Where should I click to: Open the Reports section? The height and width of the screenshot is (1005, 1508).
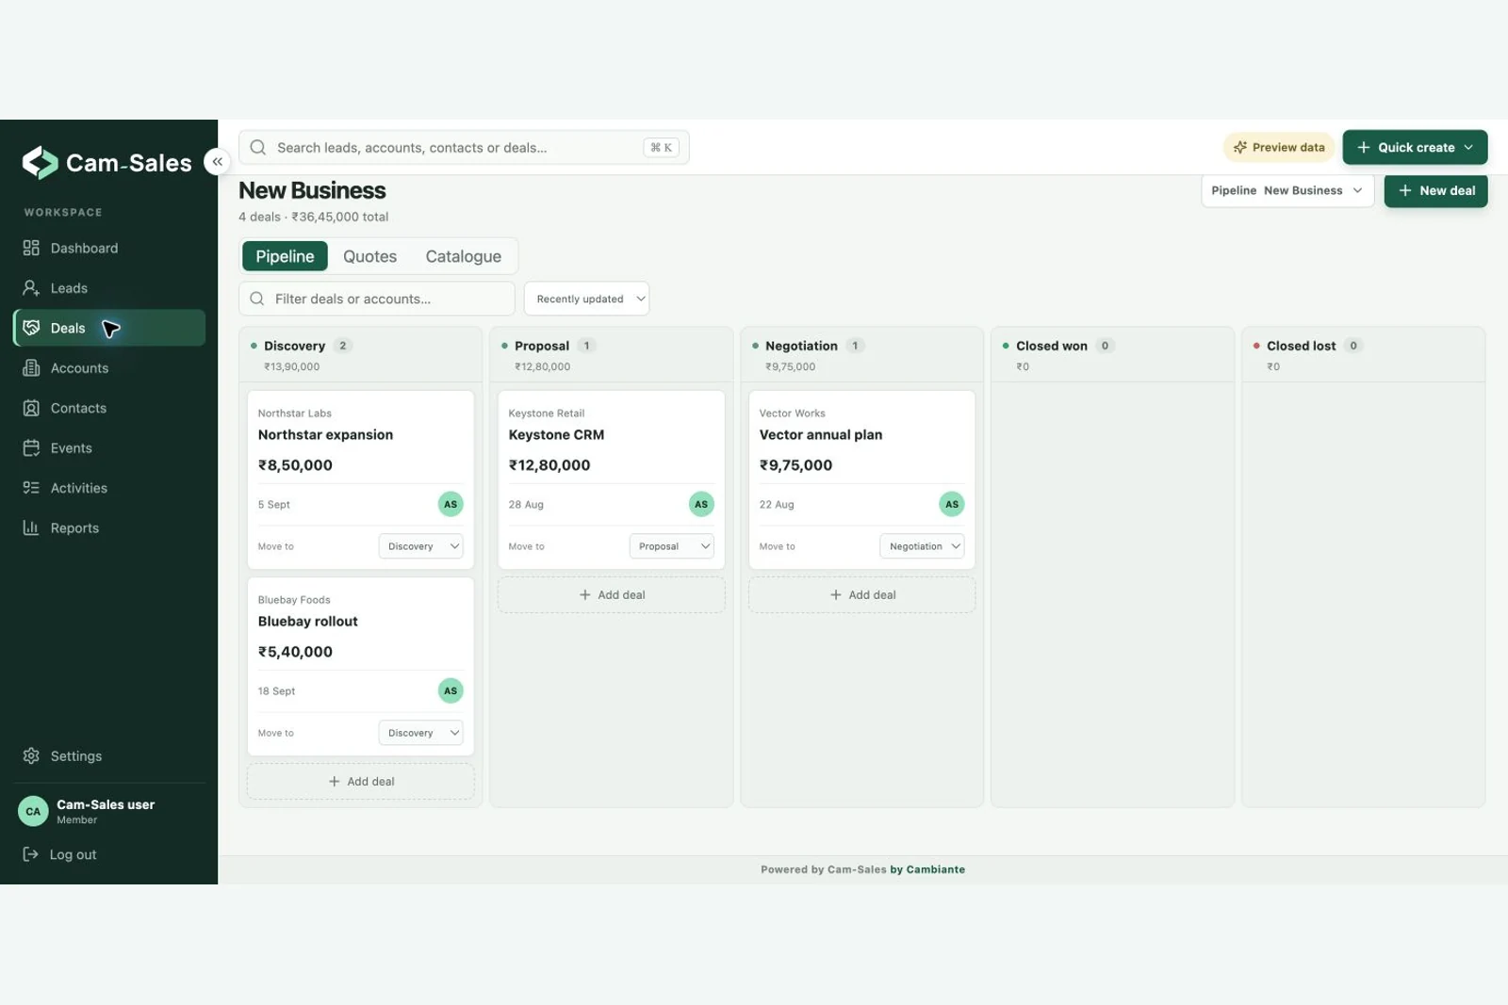[109, 528]
